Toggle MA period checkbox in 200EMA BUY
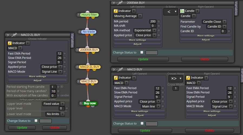 tap(159, 22)
